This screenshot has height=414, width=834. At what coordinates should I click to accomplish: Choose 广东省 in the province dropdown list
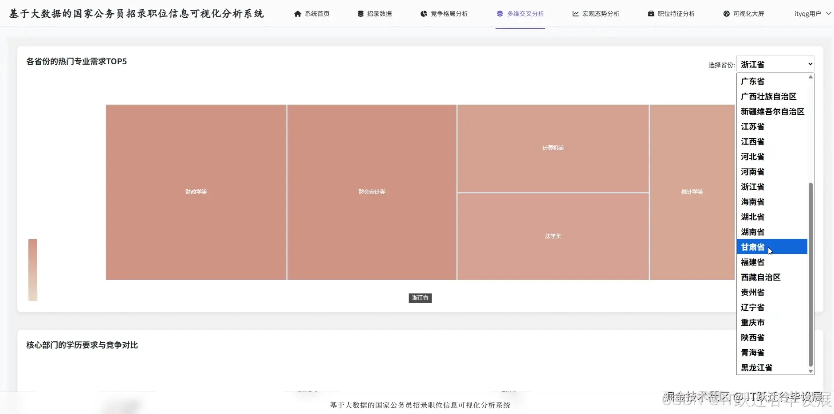[753, 81]
